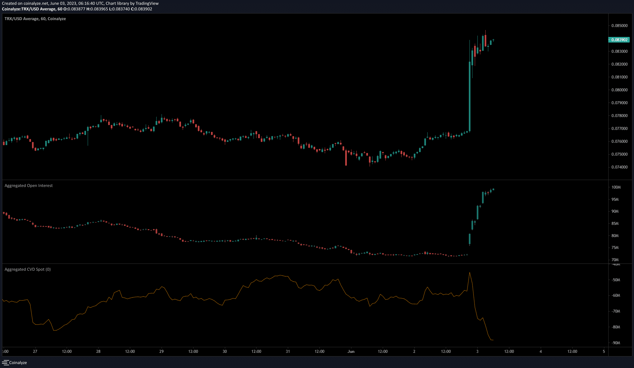Click the 0.085000 price axis label

619,26
